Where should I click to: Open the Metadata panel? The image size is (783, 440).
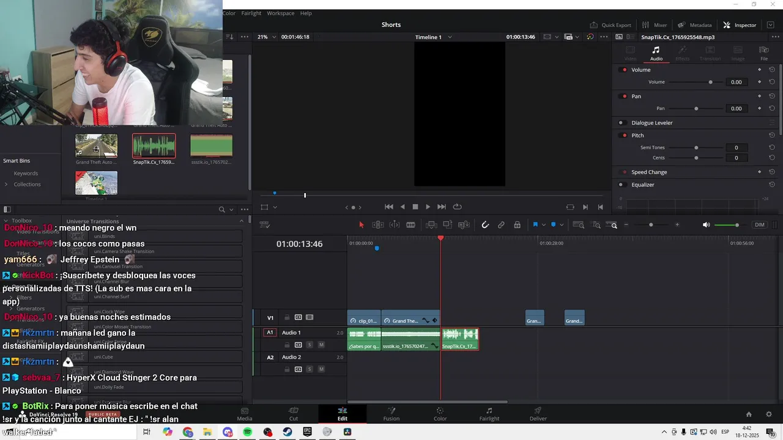(x=694, y=25)
